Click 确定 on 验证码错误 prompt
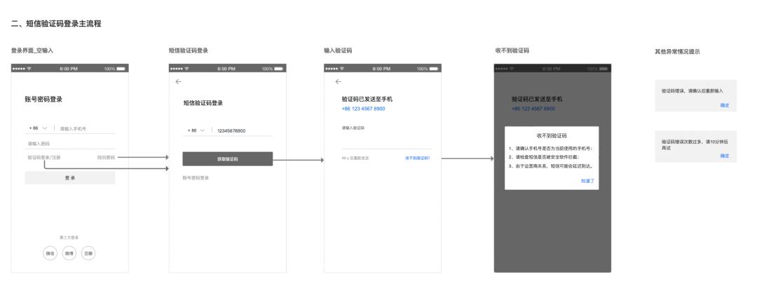This screenshot has width=757, height=300. pyautogui.click(x=725, y=105)
